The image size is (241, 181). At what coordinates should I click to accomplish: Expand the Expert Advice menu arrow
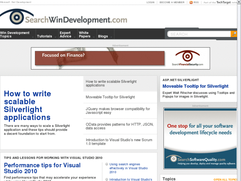tap(75, 37)
